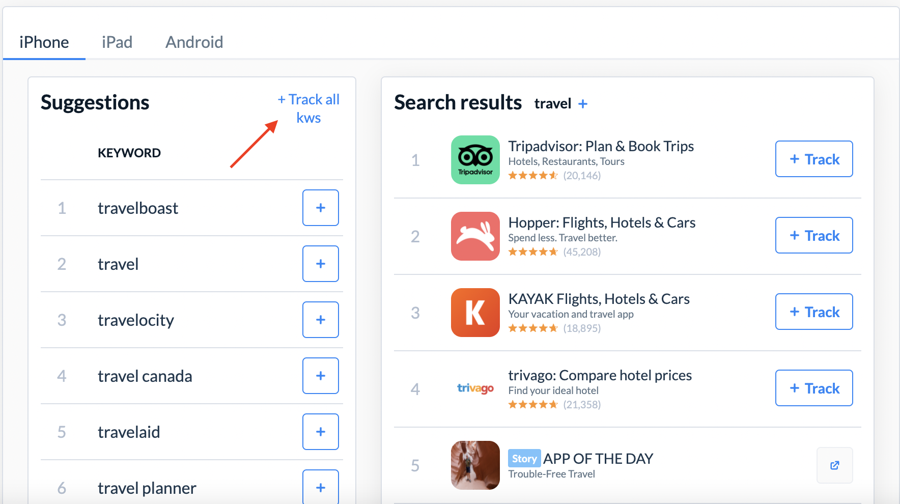Track the trivago app
The image size is (900, 504).
(814, 388)
